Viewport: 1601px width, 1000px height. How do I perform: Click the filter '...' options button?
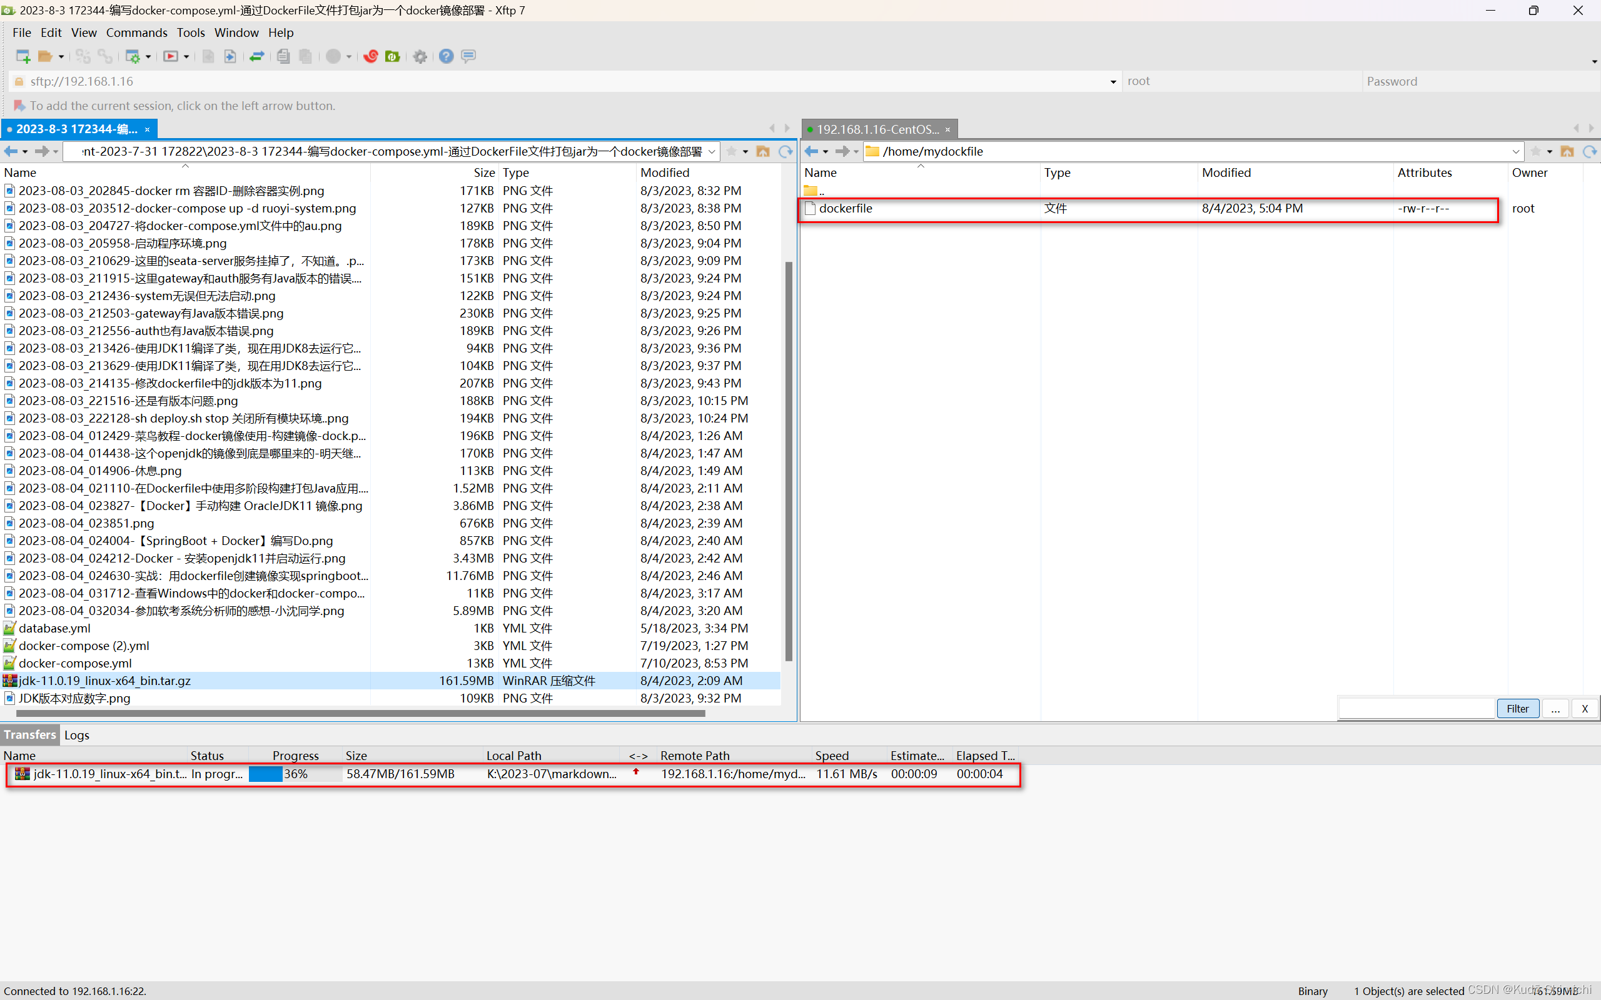tap(1555, 708)
